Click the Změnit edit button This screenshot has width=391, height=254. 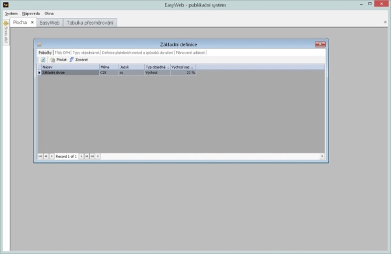[x=79, y=60]
